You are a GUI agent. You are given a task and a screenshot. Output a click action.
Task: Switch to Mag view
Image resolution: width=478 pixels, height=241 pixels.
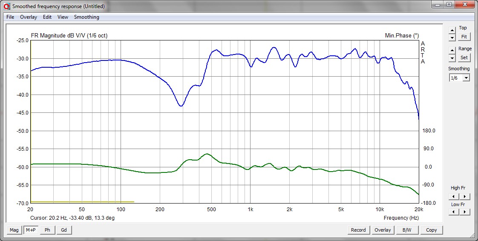coord(14,230)
